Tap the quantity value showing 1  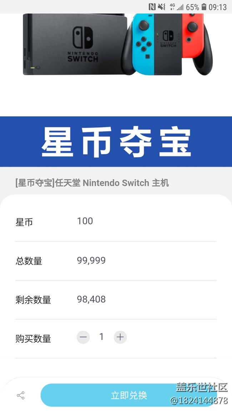point(102,337)
